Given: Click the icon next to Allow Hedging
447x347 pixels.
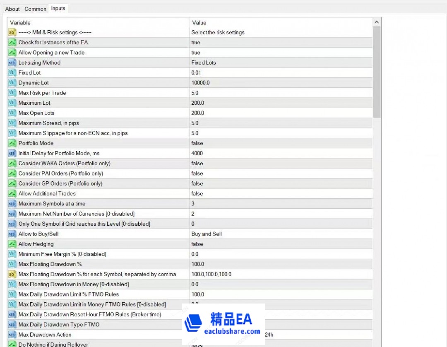Looking at the screenshot, I should (x=12, y=244).
